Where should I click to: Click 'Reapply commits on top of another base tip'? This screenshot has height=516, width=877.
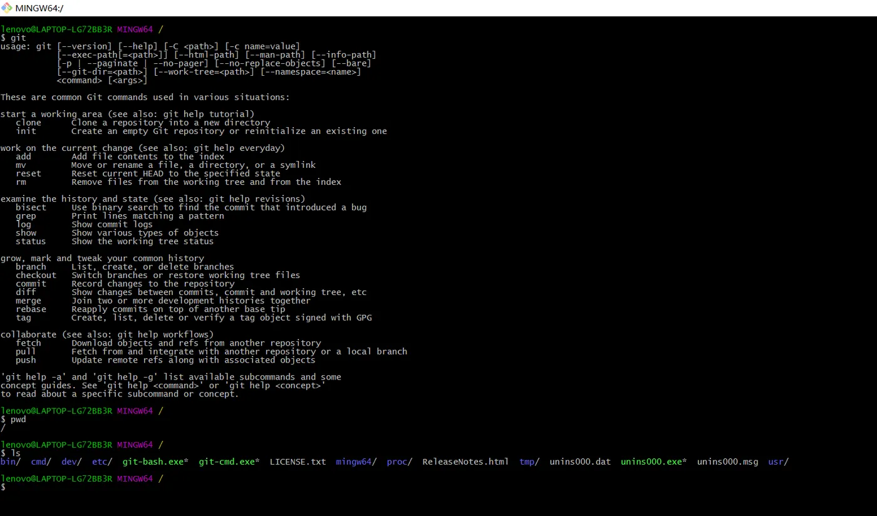tap(179, 309)
